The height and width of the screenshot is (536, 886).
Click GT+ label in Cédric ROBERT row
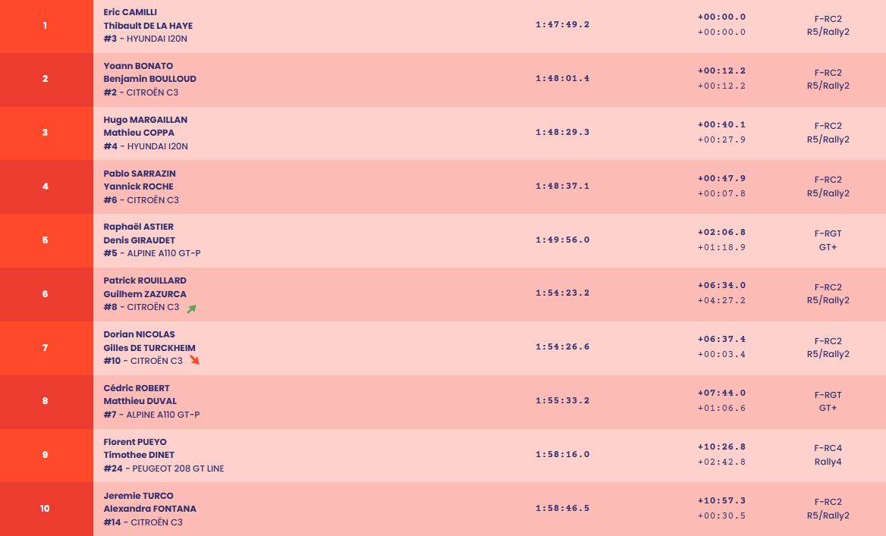click(x=828, y=408)
